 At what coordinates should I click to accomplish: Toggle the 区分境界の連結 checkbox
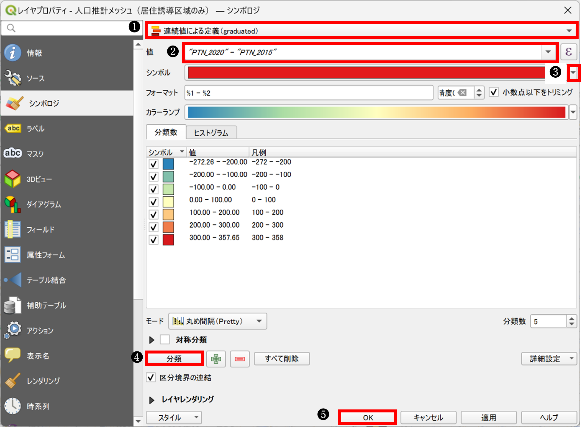[x=151, y=378]
